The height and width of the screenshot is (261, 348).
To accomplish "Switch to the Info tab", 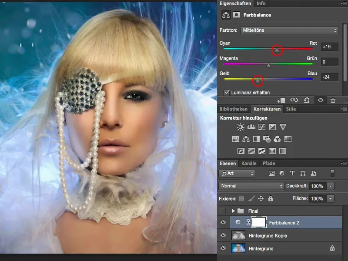I will coord(261,3).
